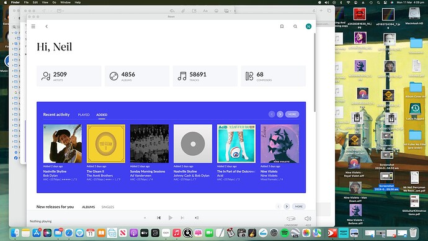Screen dimensions: 428x241
Task: Open the Wi-Fi status menu
Action: (x=348, y=2)
